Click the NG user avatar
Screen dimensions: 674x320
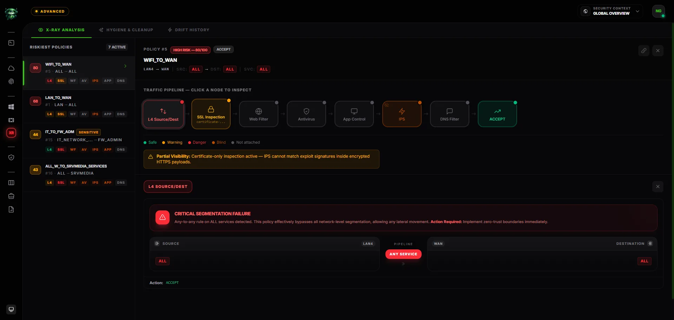click(659, 11)
